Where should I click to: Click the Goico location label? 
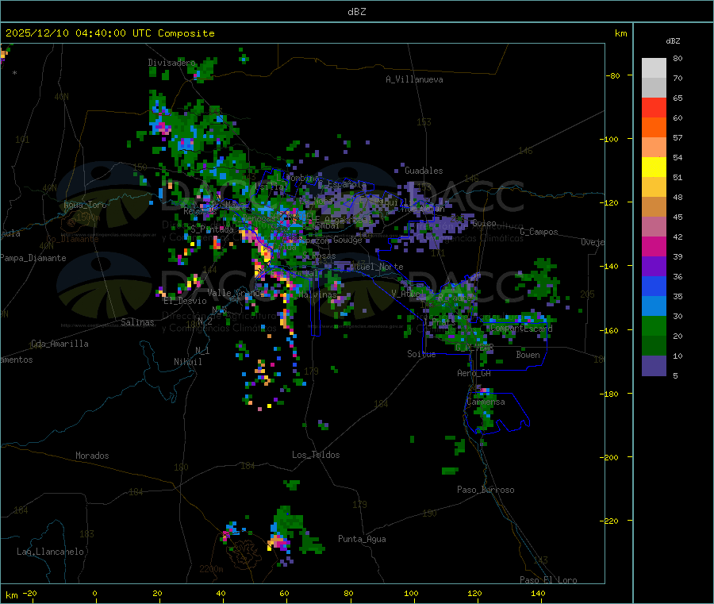click(x=484, y=223)
